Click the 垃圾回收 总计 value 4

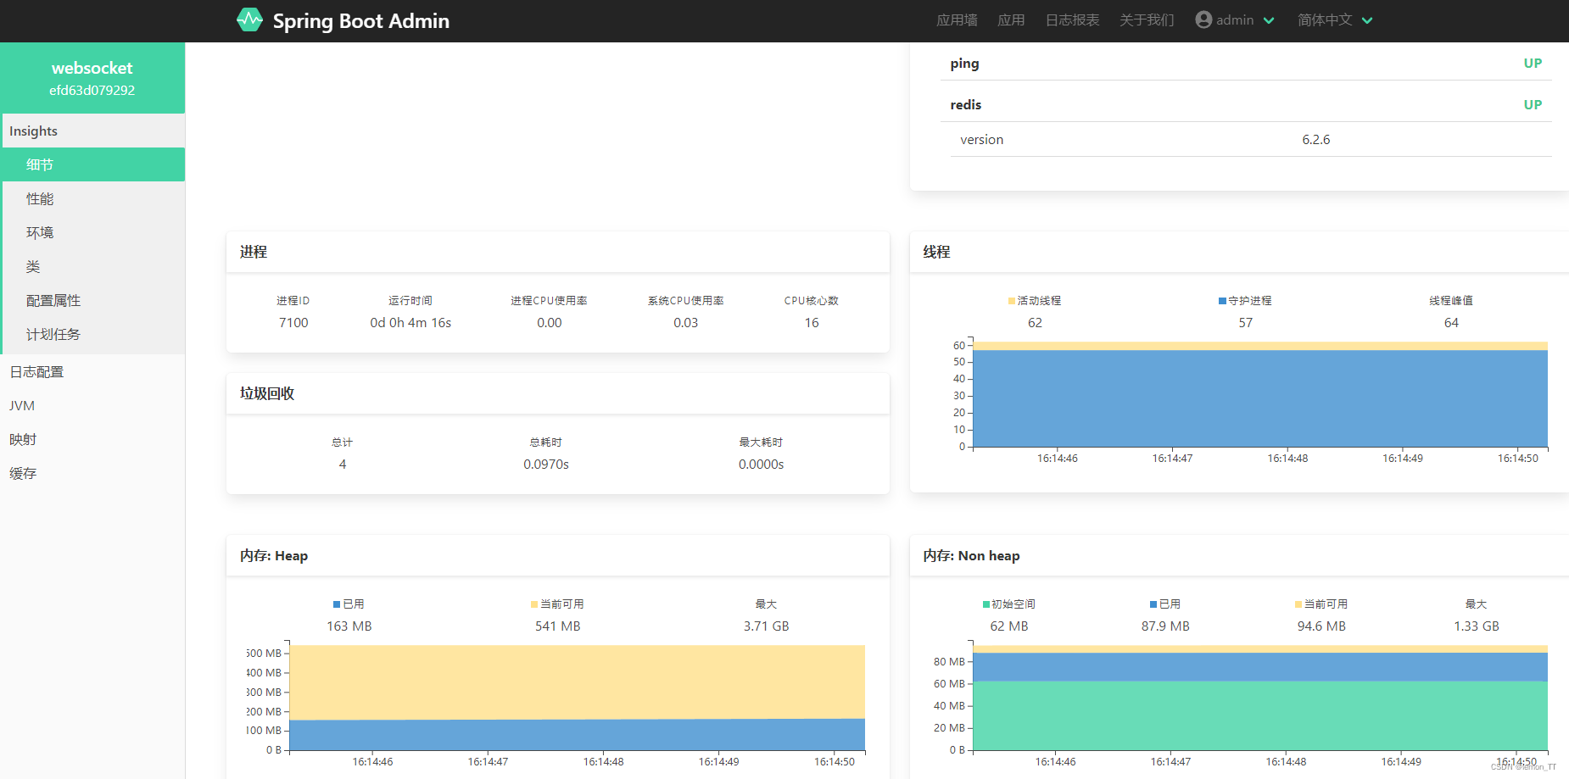[343, 464]
